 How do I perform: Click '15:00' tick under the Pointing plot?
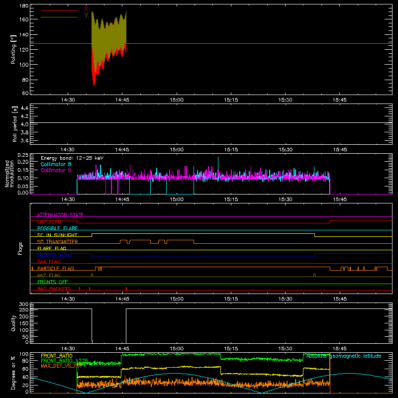tap(177, 100)
